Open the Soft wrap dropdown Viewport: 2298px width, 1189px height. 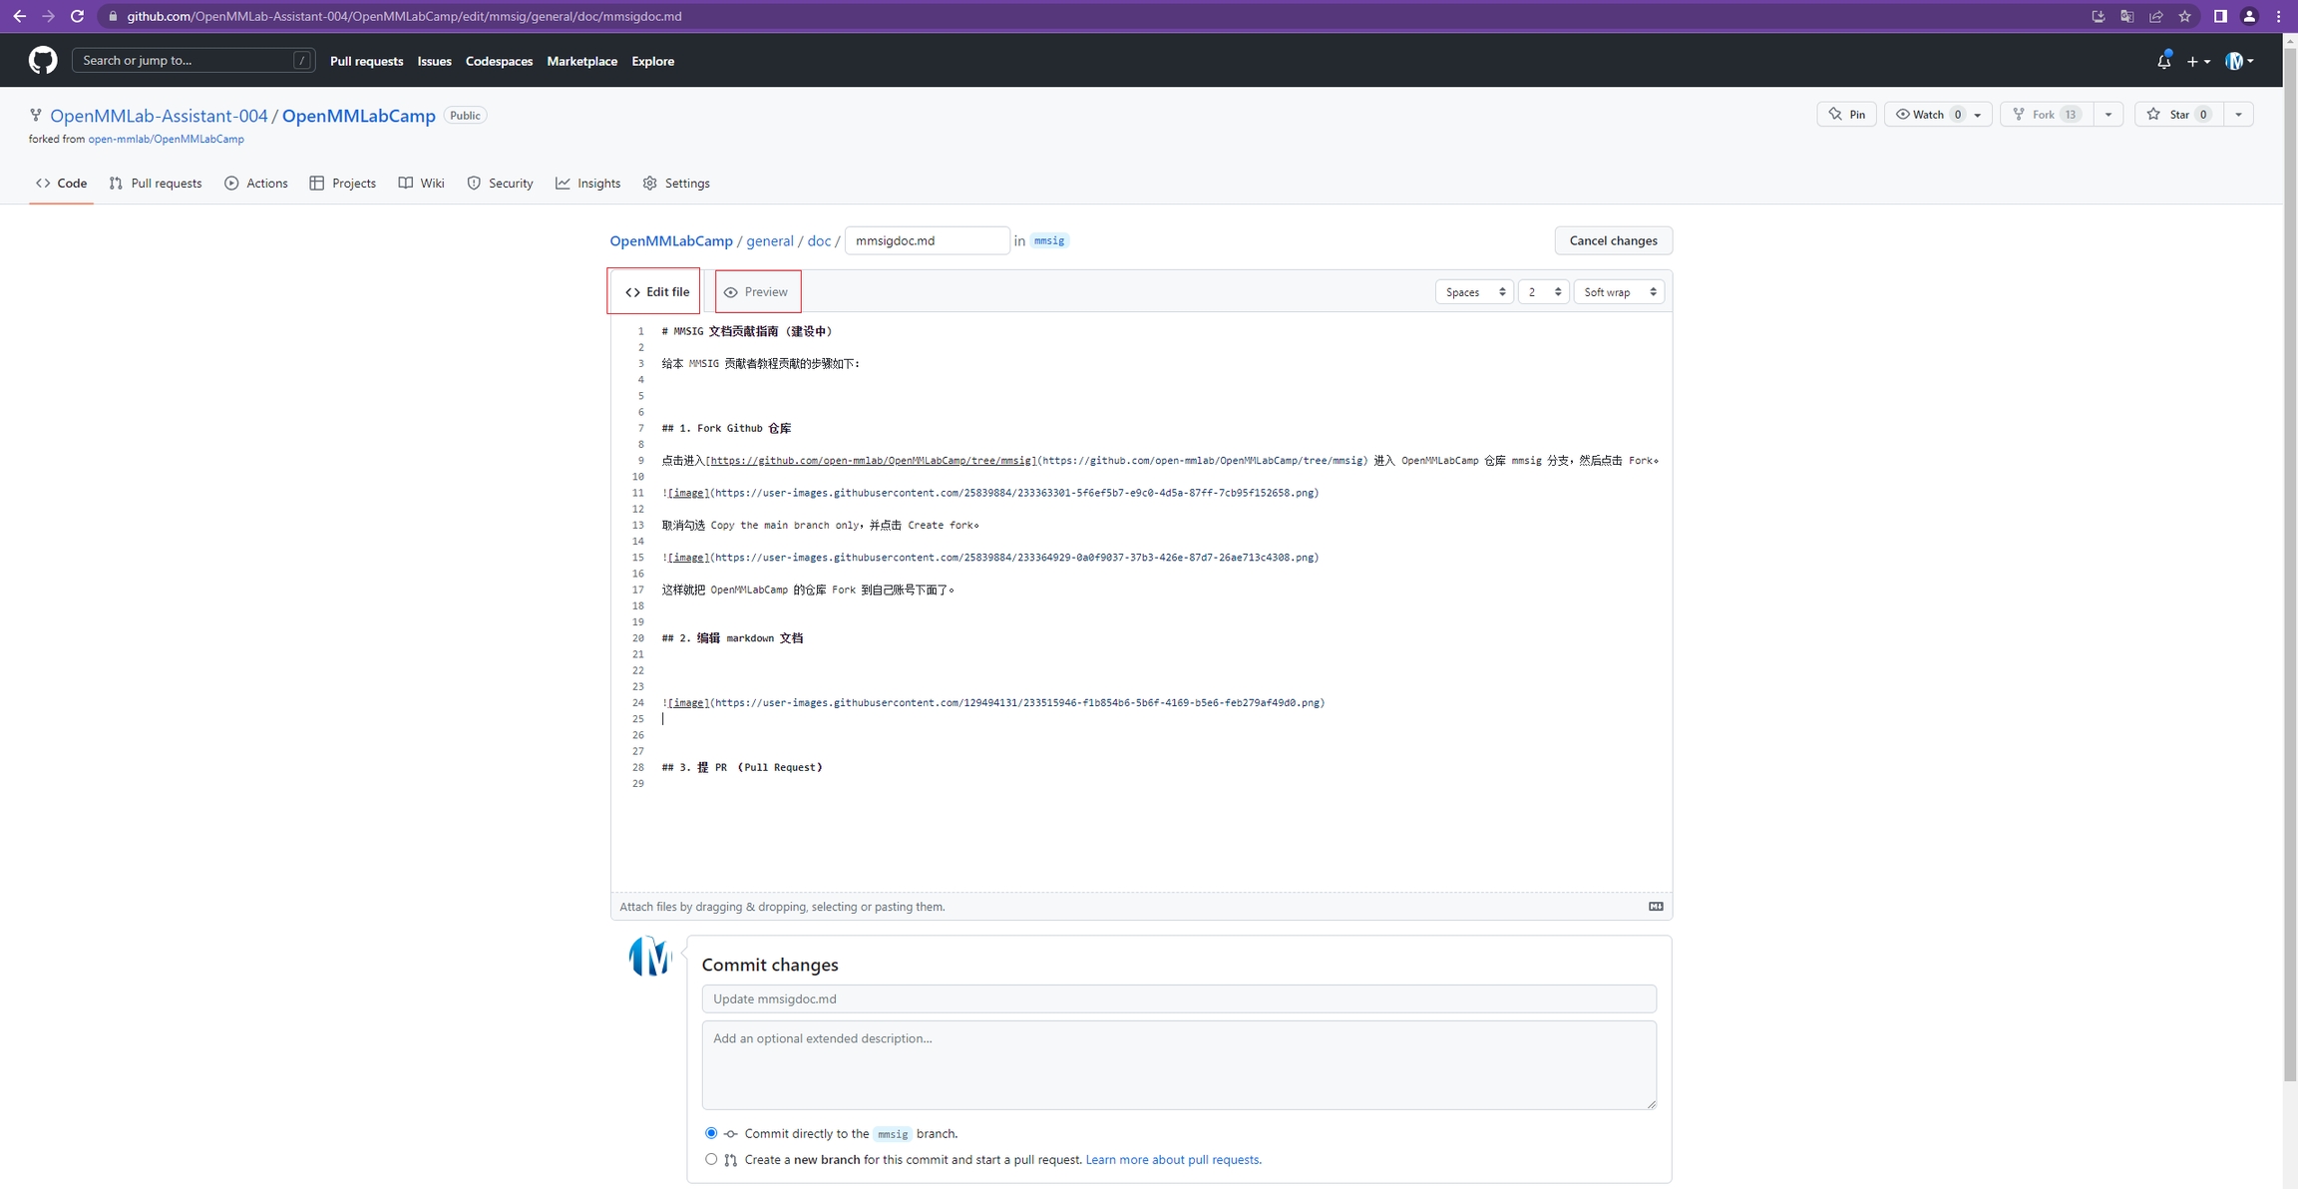pyautogui.click(x=1619, y=292)
